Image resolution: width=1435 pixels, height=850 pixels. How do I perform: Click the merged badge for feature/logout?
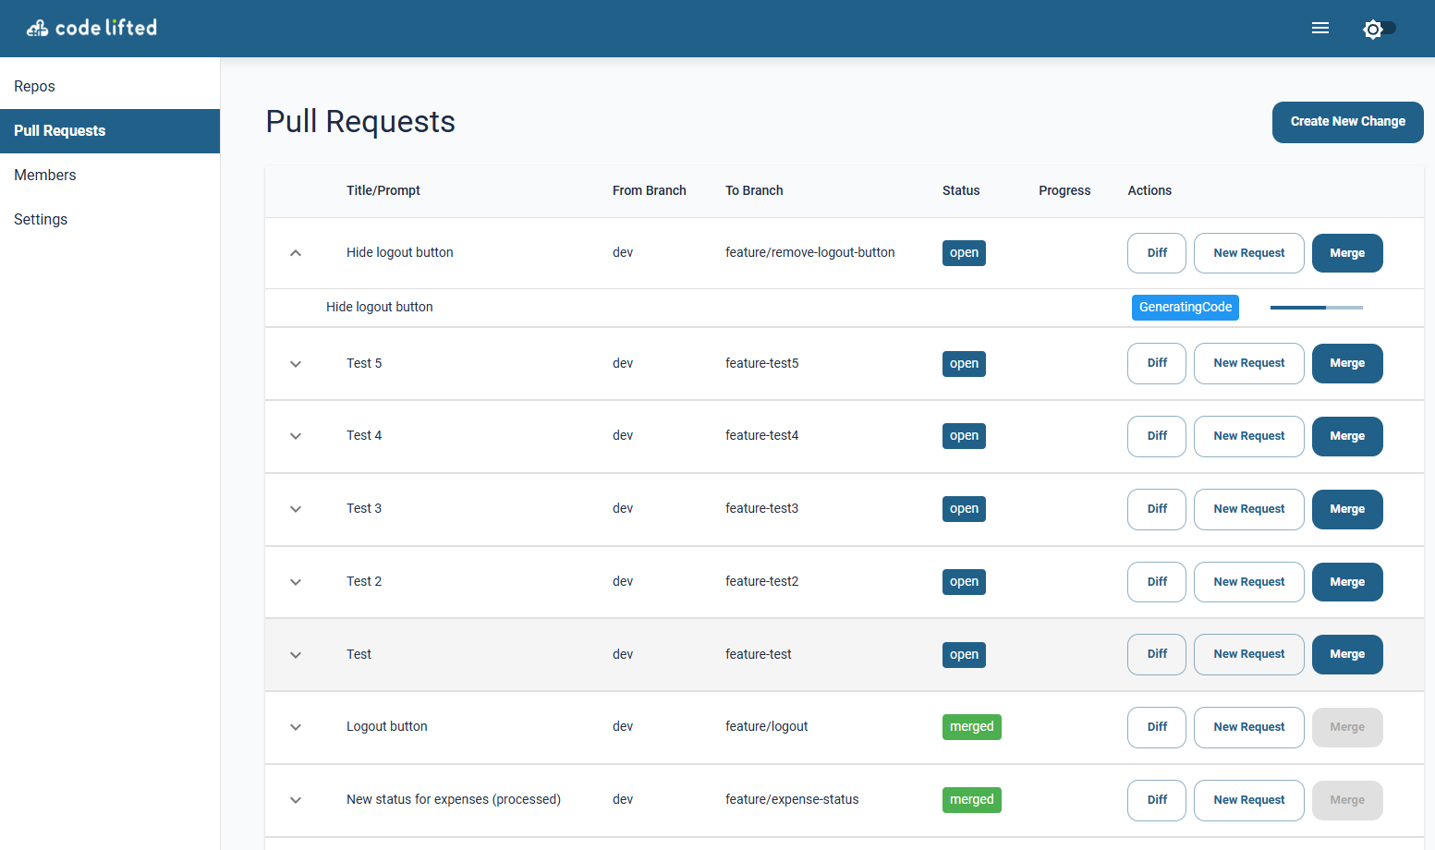[x=971, y=727]
